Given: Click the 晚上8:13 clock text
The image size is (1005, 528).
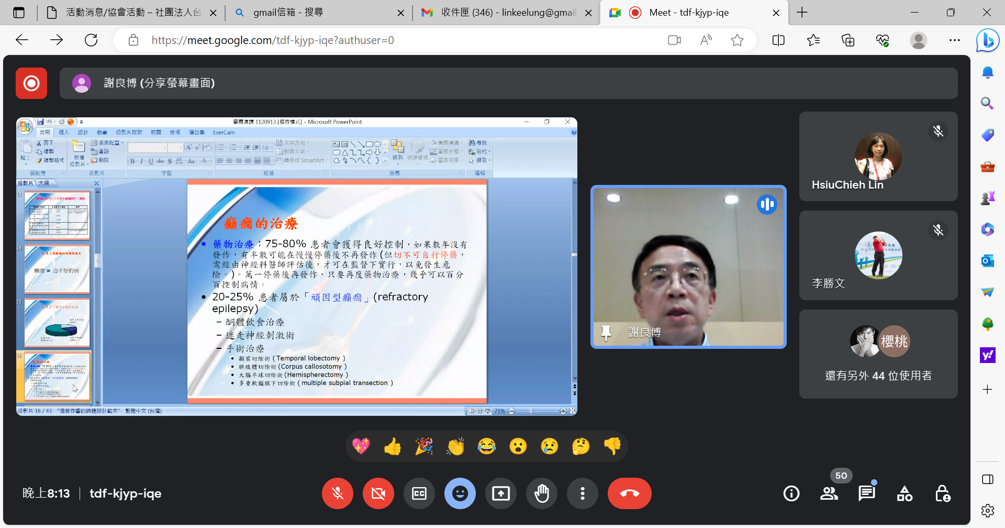Looking at the screenshot, I should [x=46, y=493].
